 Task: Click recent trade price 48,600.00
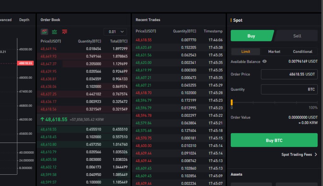144,146
